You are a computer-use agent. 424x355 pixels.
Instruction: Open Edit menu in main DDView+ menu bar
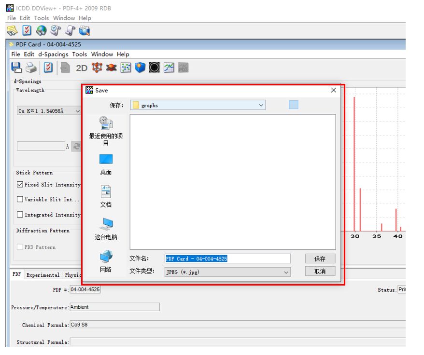[25, 18]
